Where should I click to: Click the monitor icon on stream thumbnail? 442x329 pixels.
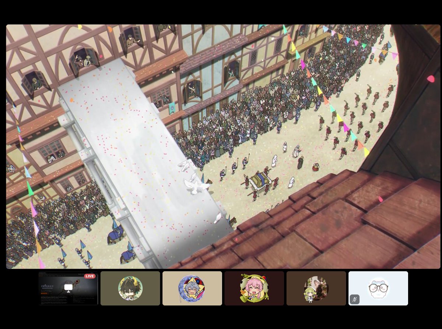pos(68,287)
